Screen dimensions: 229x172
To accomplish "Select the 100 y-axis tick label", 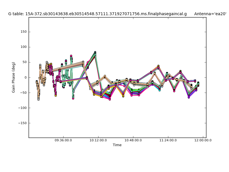I will [x=23, y=47].
